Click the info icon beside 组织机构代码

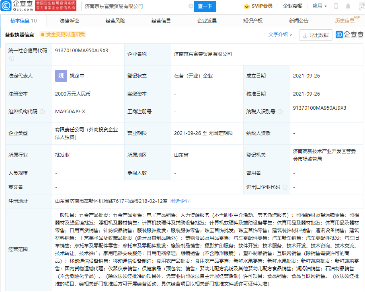click(x=43, y=112)
